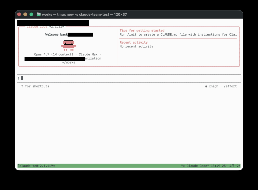Click the pink Claude Code mascot icon

click(69, 46)
